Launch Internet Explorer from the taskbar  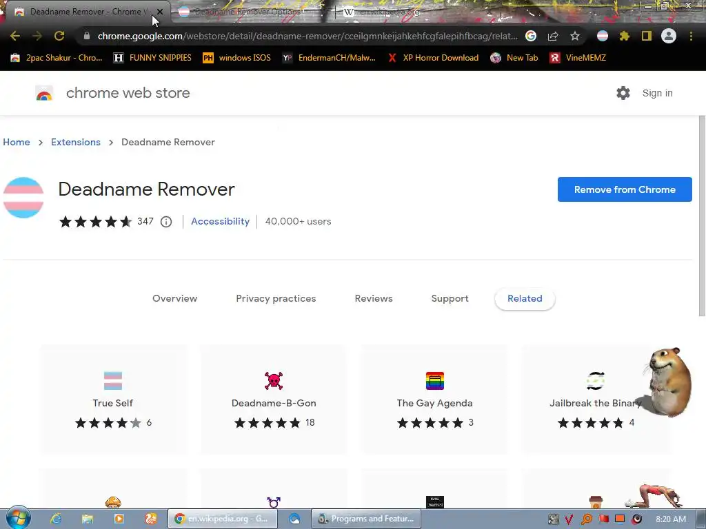click(x=56, y=519)
